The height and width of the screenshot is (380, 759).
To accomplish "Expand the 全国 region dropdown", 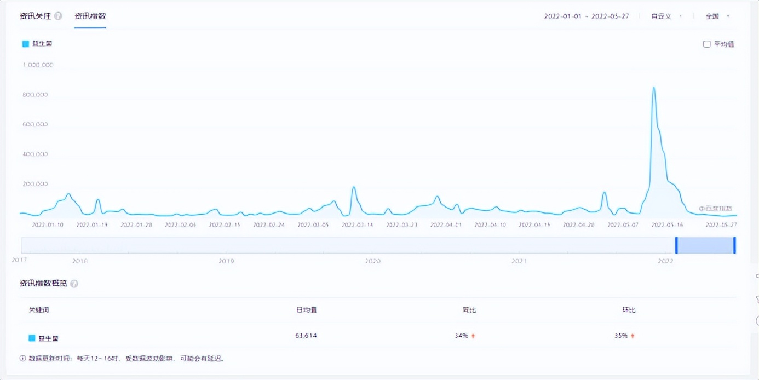I will [x=717, y=16].
